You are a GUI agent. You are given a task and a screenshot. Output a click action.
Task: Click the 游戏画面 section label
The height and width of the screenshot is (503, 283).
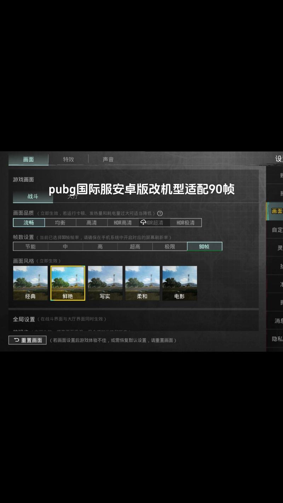click(x=23, y=180)
